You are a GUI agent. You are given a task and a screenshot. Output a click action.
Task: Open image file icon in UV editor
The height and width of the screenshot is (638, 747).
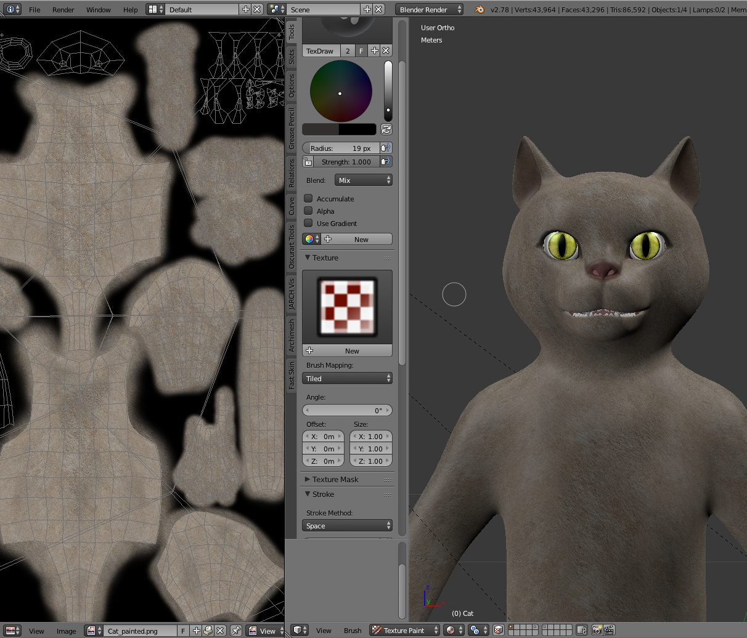pos(208,631)
